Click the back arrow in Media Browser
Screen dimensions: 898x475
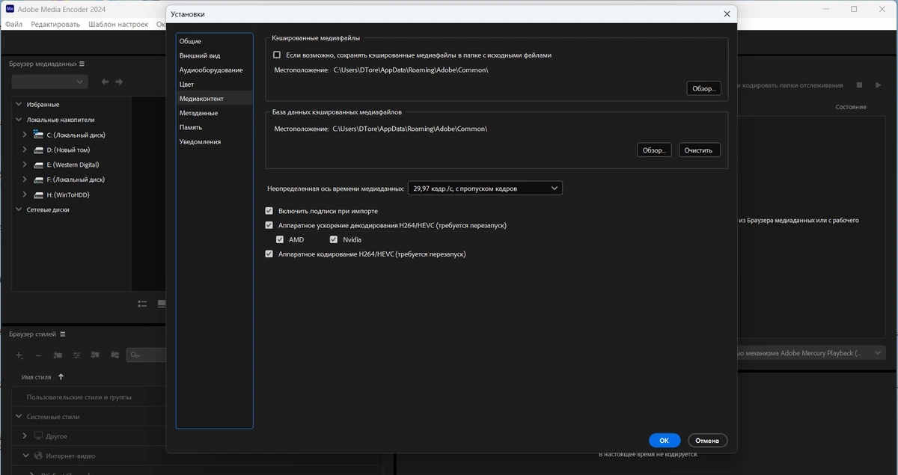coord(105,82)
